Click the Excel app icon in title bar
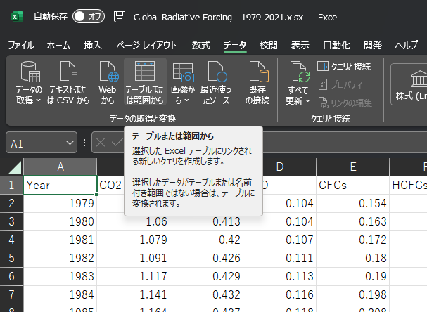This screenshot has height=312, width=427. coord(17,17)
